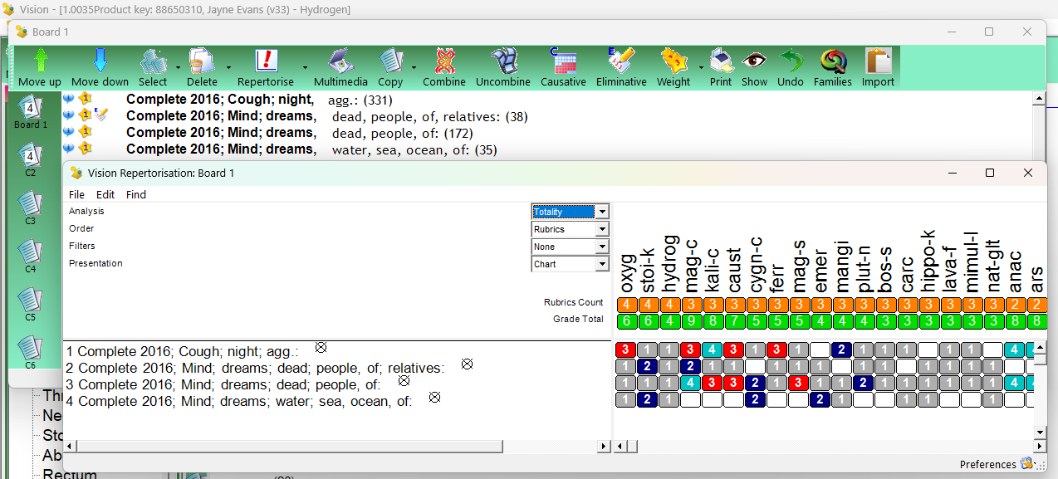Click stoi-k blue grade 2 cell in row 2
The height and width of the screenshot is (479, 1058).
648,366
